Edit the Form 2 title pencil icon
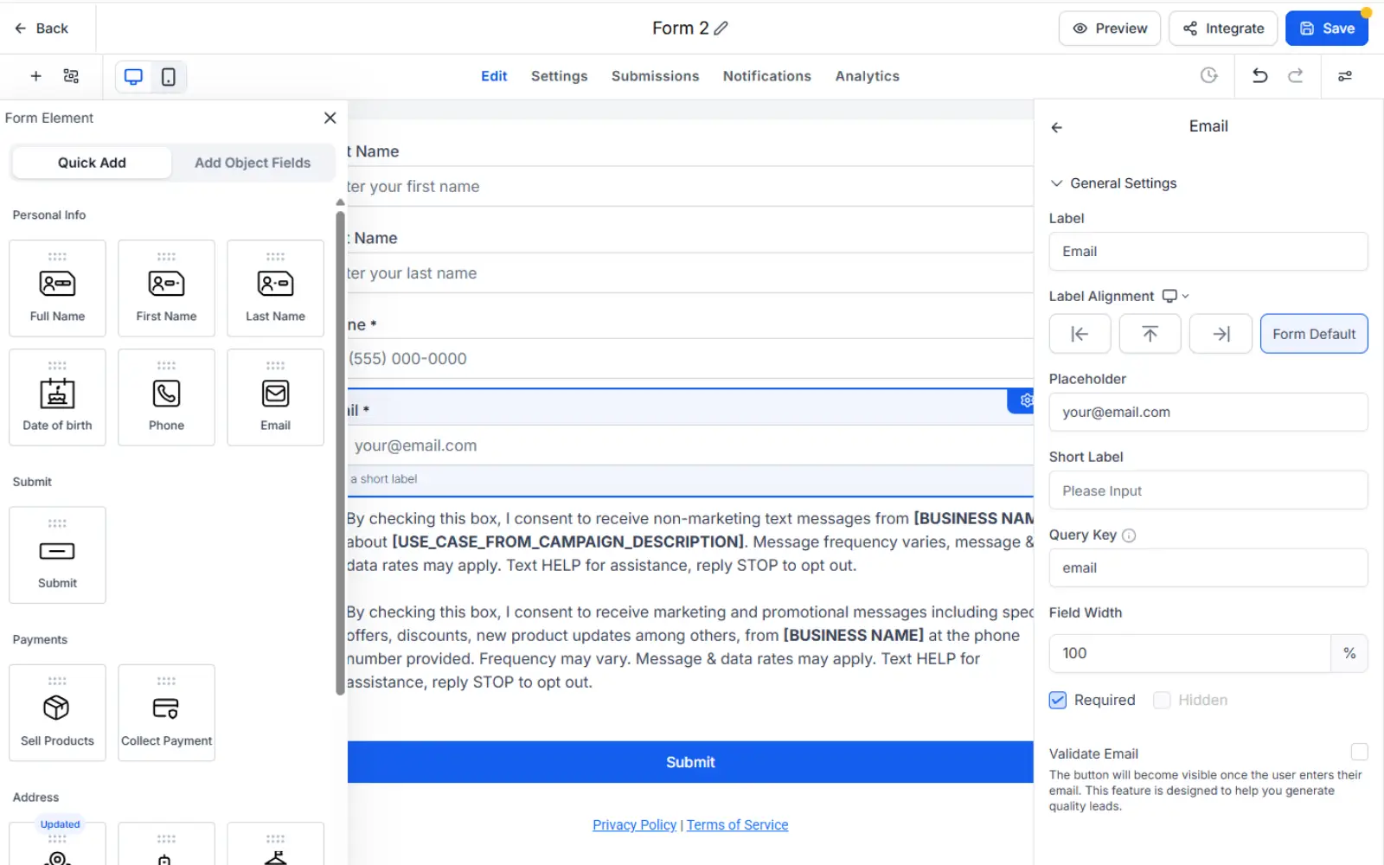1384x865 pixels. point(721,29)
